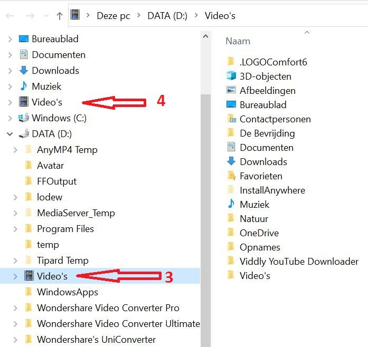368x347 pixels.
Task: Select the FFOutput folder in the tree
Action: pos(56,181)
